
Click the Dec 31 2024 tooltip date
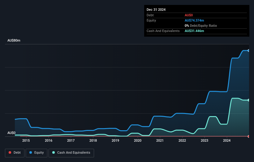[x=156, y=10]
